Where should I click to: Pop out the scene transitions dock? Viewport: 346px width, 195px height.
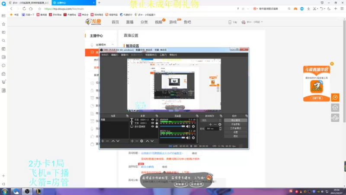pos(221,116)
